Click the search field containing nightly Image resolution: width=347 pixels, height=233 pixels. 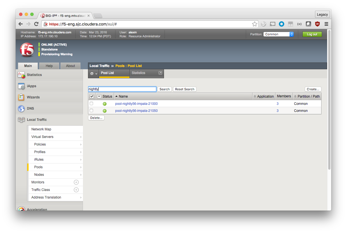pos(122,89)
